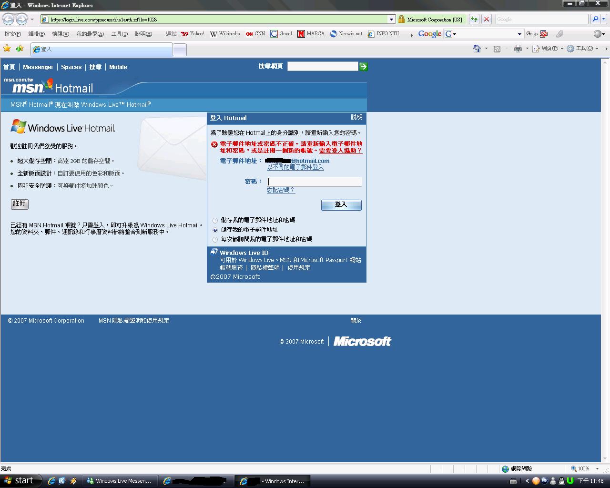Select 儲存我的電子郵件地址 option
The image size is (610, 488).
[215, 230]
